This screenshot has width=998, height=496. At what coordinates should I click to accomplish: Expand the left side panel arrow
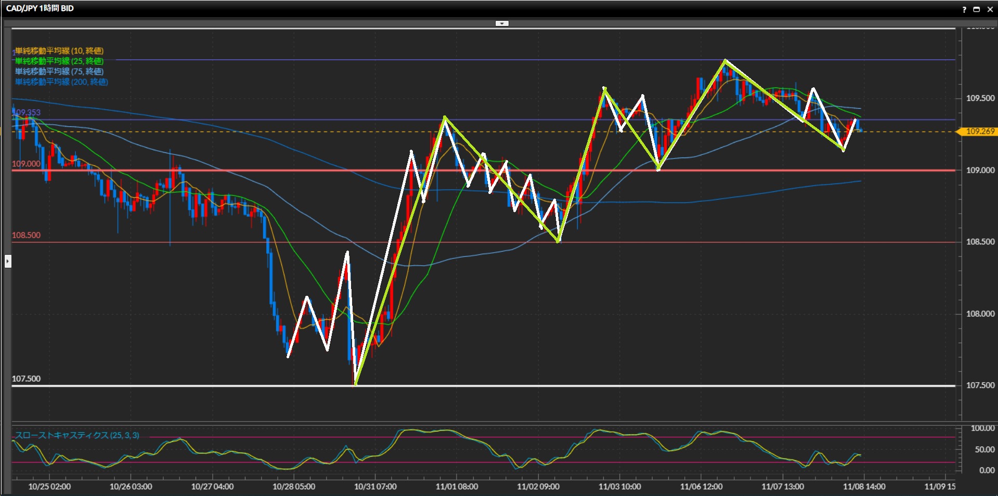click(8, 260)
